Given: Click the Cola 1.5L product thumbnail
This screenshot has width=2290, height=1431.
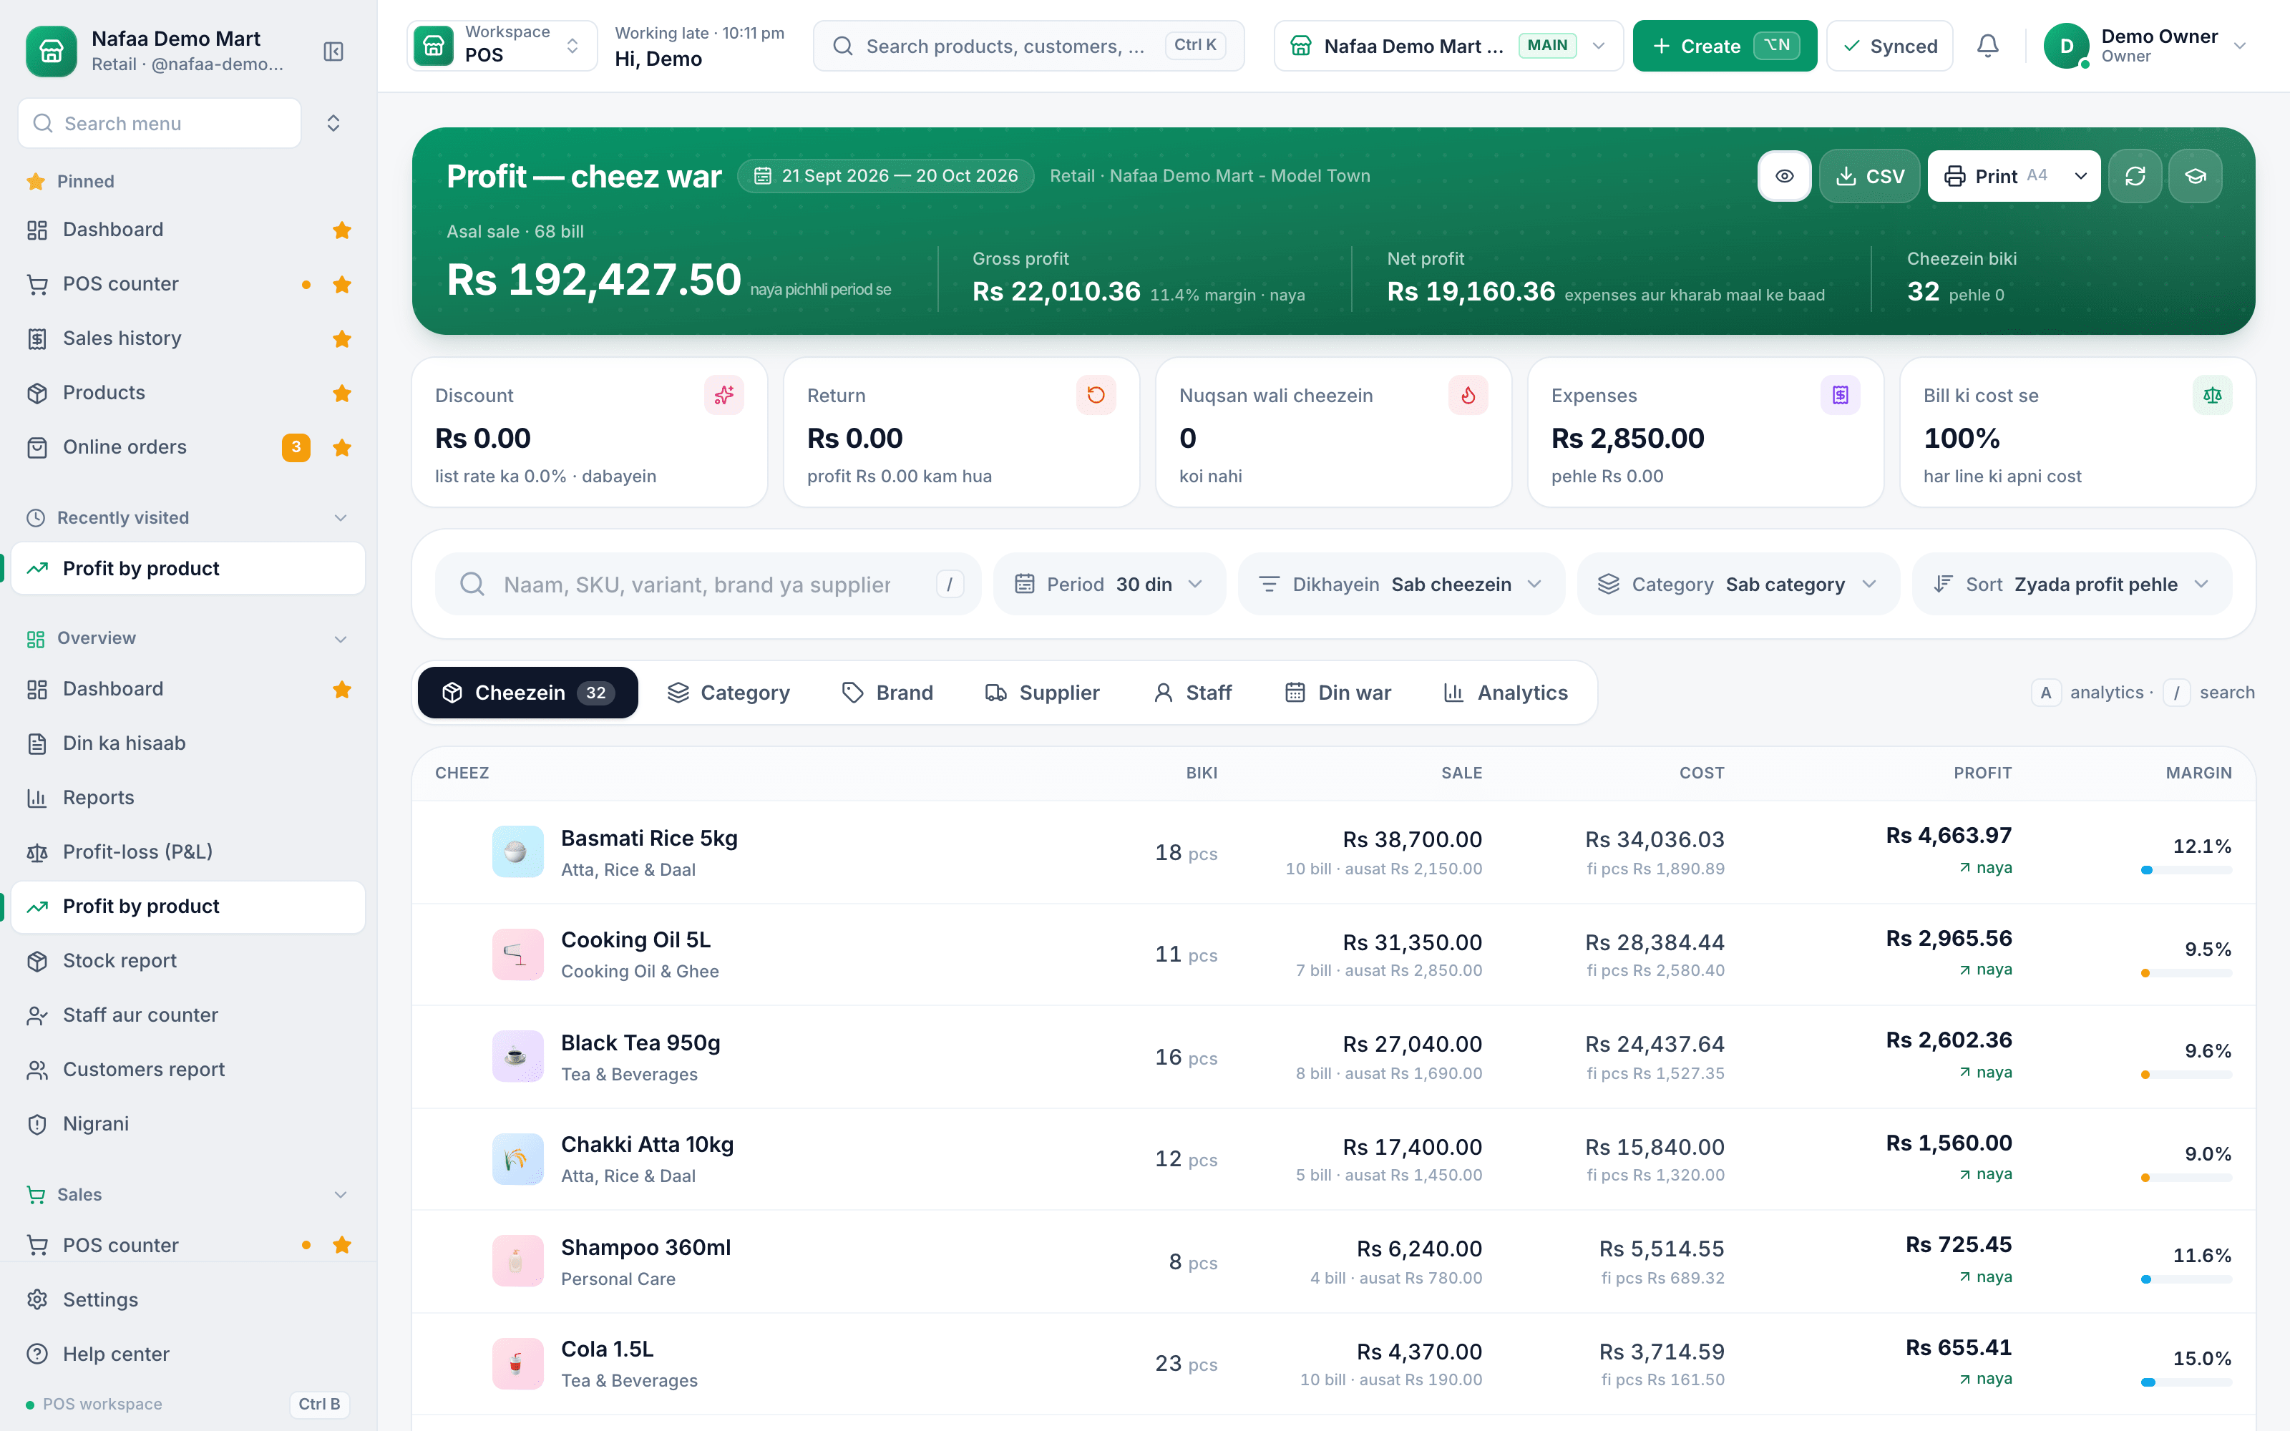Looking at the screenshot, I should pos(517,1364).
